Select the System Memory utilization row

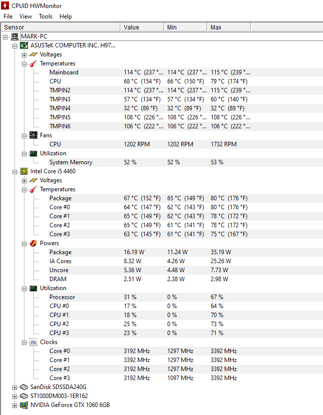tap(70, 162)
